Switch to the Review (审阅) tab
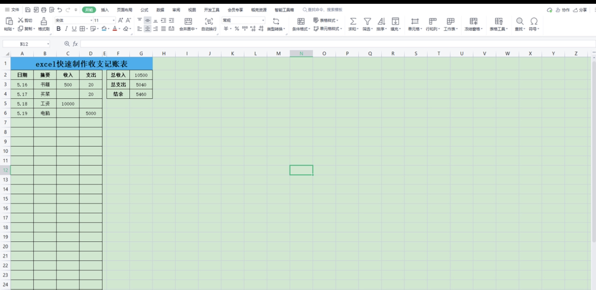Viewport: 596px width, 290px height. click(176, 10)
